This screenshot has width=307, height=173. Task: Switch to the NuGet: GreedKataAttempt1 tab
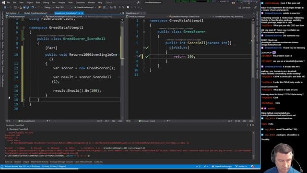(x=35, y=13)
